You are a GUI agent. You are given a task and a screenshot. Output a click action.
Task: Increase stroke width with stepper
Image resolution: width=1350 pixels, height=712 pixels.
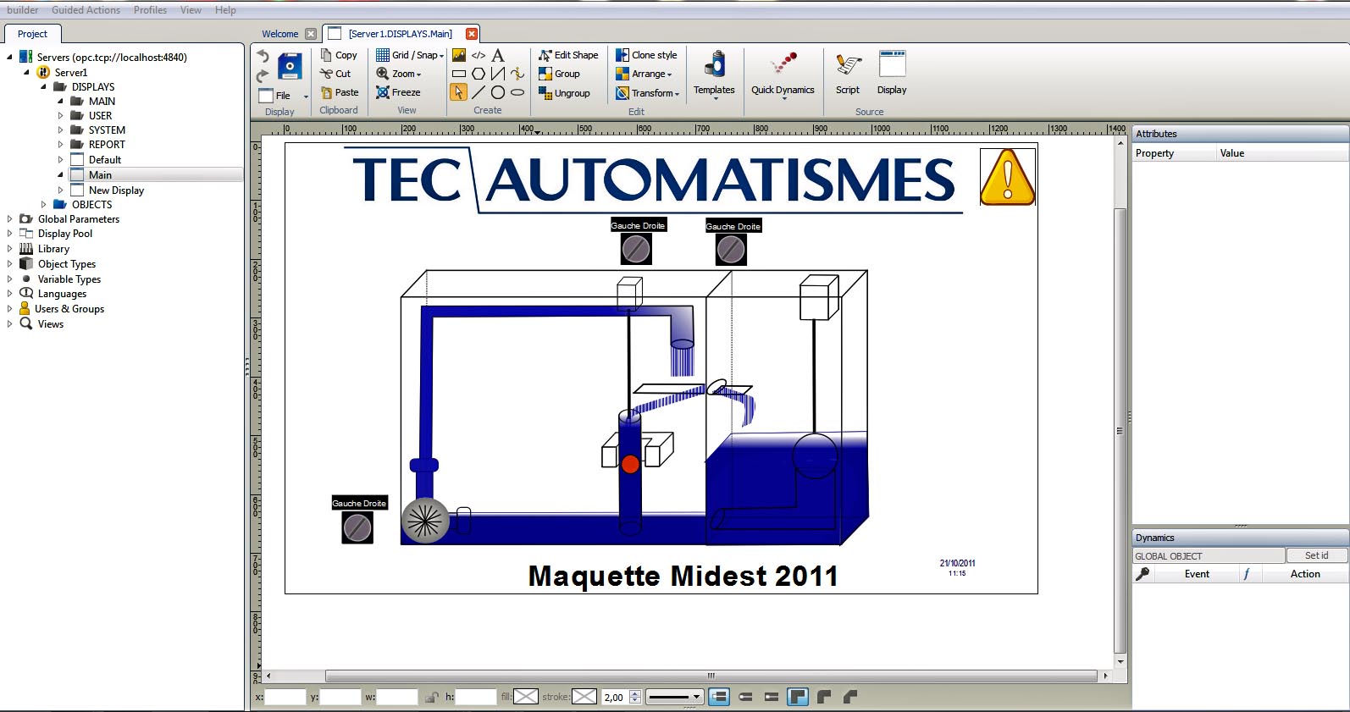coord(635,693)
